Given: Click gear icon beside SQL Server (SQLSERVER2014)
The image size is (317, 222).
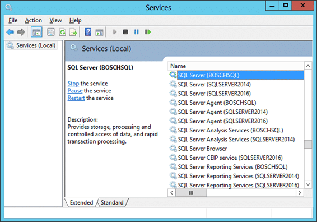Looking at the screenshot, I should [x=173, y=84].
